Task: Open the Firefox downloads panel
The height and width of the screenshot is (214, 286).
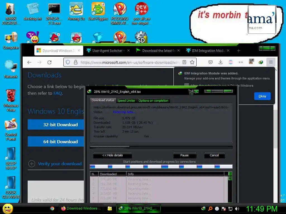Action: [x=221, y=62]
